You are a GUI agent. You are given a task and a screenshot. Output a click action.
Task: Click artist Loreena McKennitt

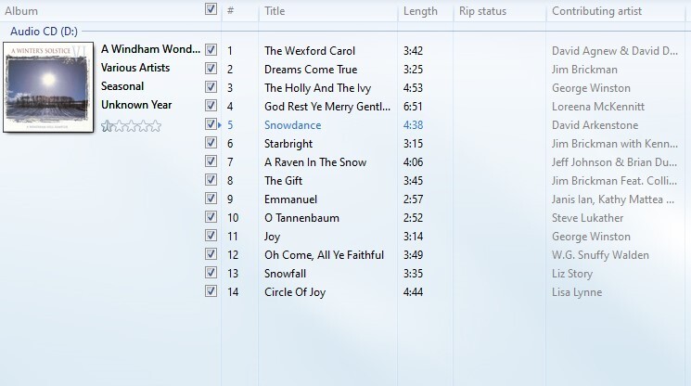[598, 106]
